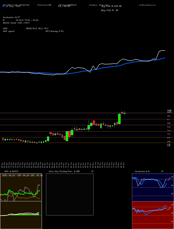Click the 9.09 price axis label
Viewport: 174px width, 229px height.
[169, 123]
